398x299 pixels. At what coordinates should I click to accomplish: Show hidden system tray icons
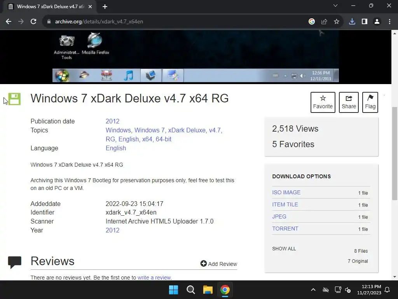point(313,290)
